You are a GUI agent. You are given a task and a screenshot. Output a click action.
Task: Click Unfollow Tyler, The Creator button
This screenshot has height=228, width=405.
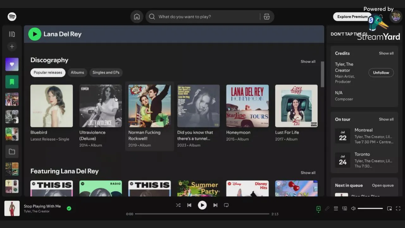click(381, 73)
